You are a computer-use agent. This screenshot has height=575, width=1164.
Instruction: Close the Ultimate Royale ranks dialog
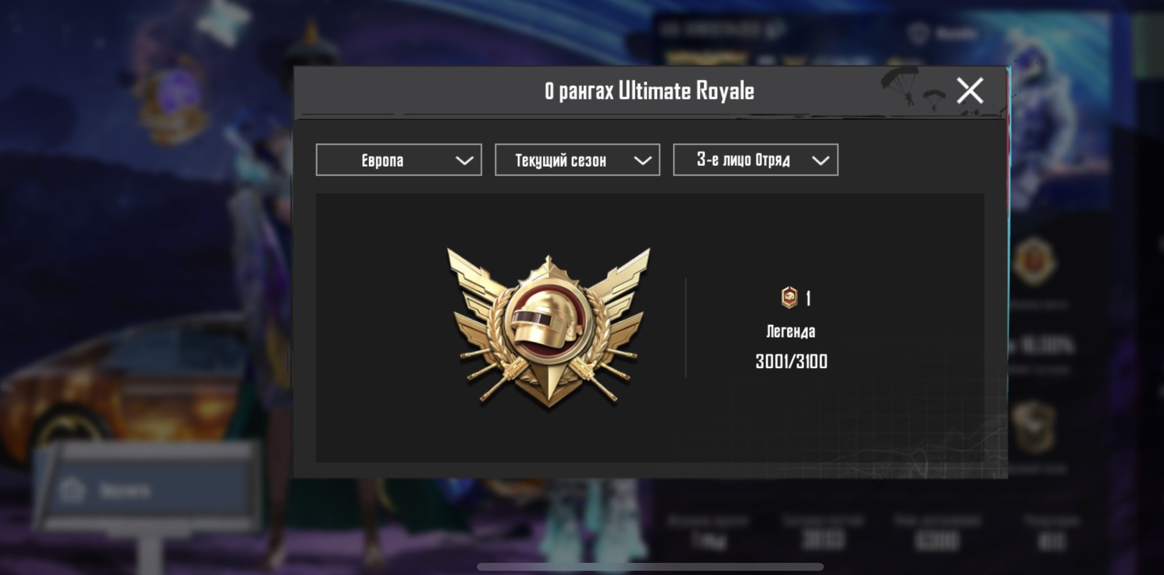pyautogui.click(x=970, y=91)
